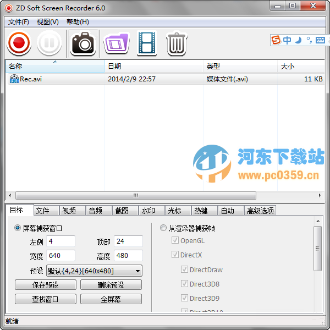The width and height of the screenshot is (330, 330).
Task: Switch Chinese input mode 中 icon
Action: coord(287,40)
